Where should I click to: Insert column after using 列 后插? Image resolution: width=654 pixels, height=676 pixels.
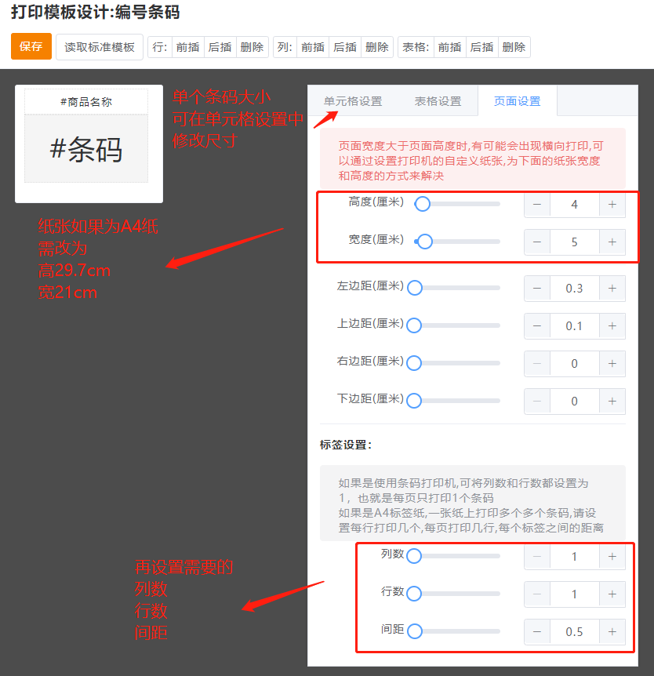pyautogui.click(x=345, y=47)
